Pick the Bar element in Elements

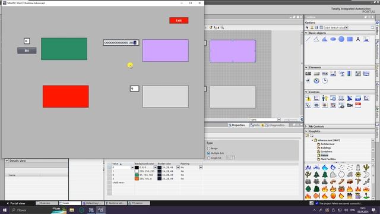350,74
